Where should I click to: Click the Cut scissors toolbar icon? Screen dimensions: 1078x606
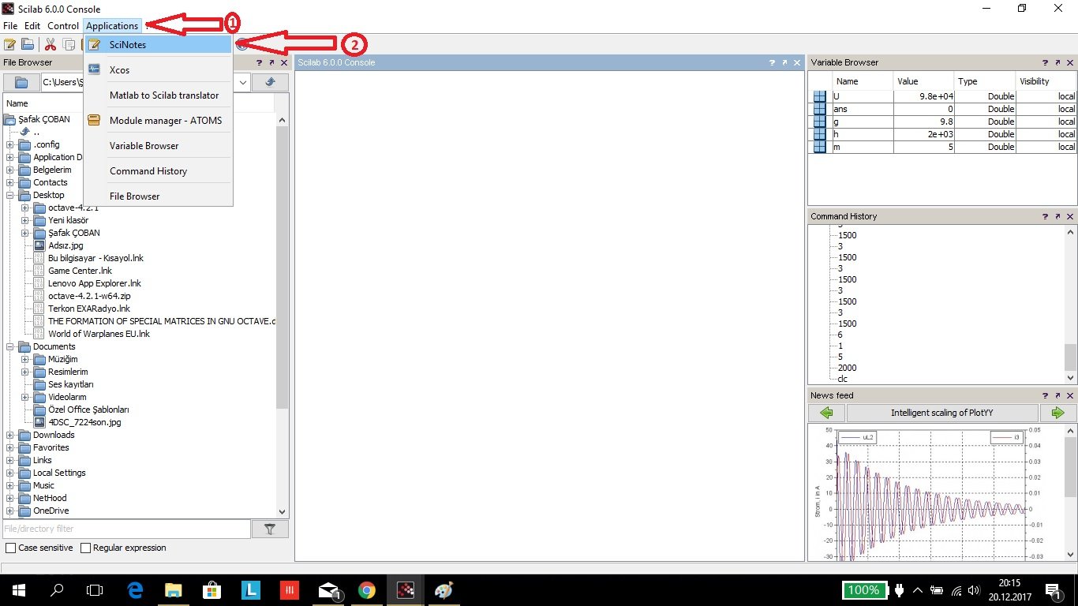[x=51, y=44]
